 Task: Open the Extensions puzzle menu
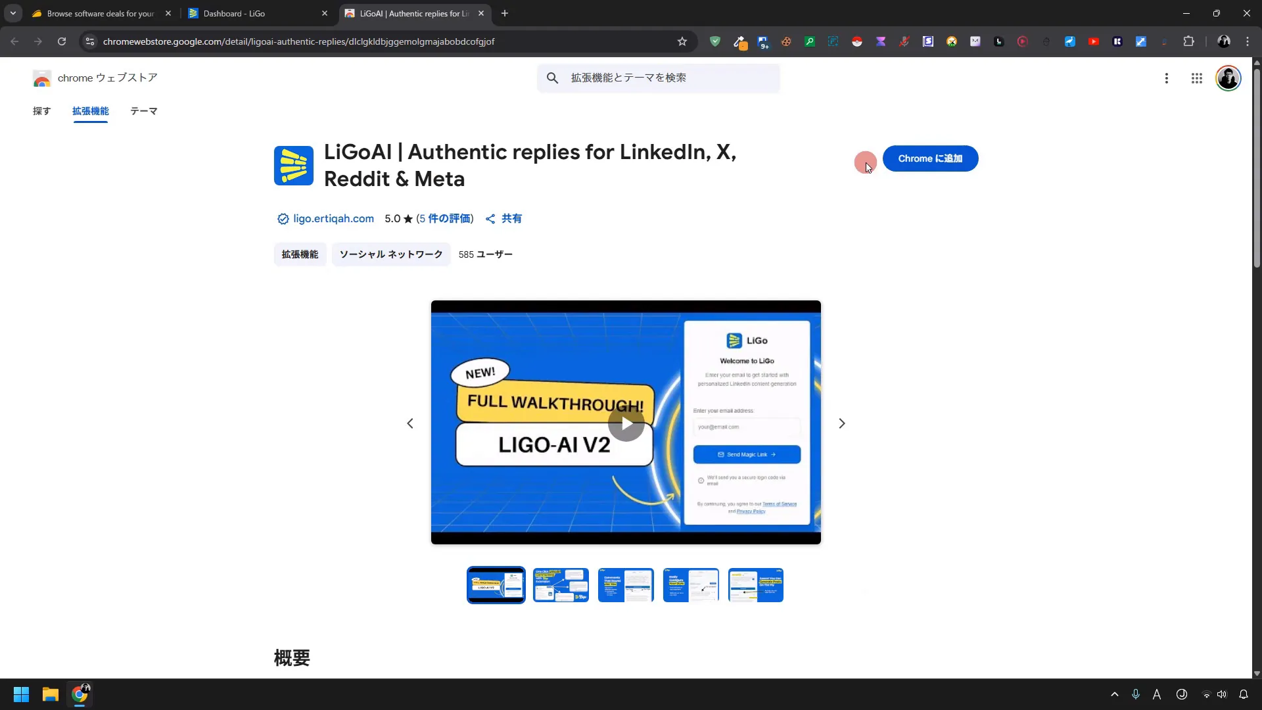click(x=1188, y=41)
